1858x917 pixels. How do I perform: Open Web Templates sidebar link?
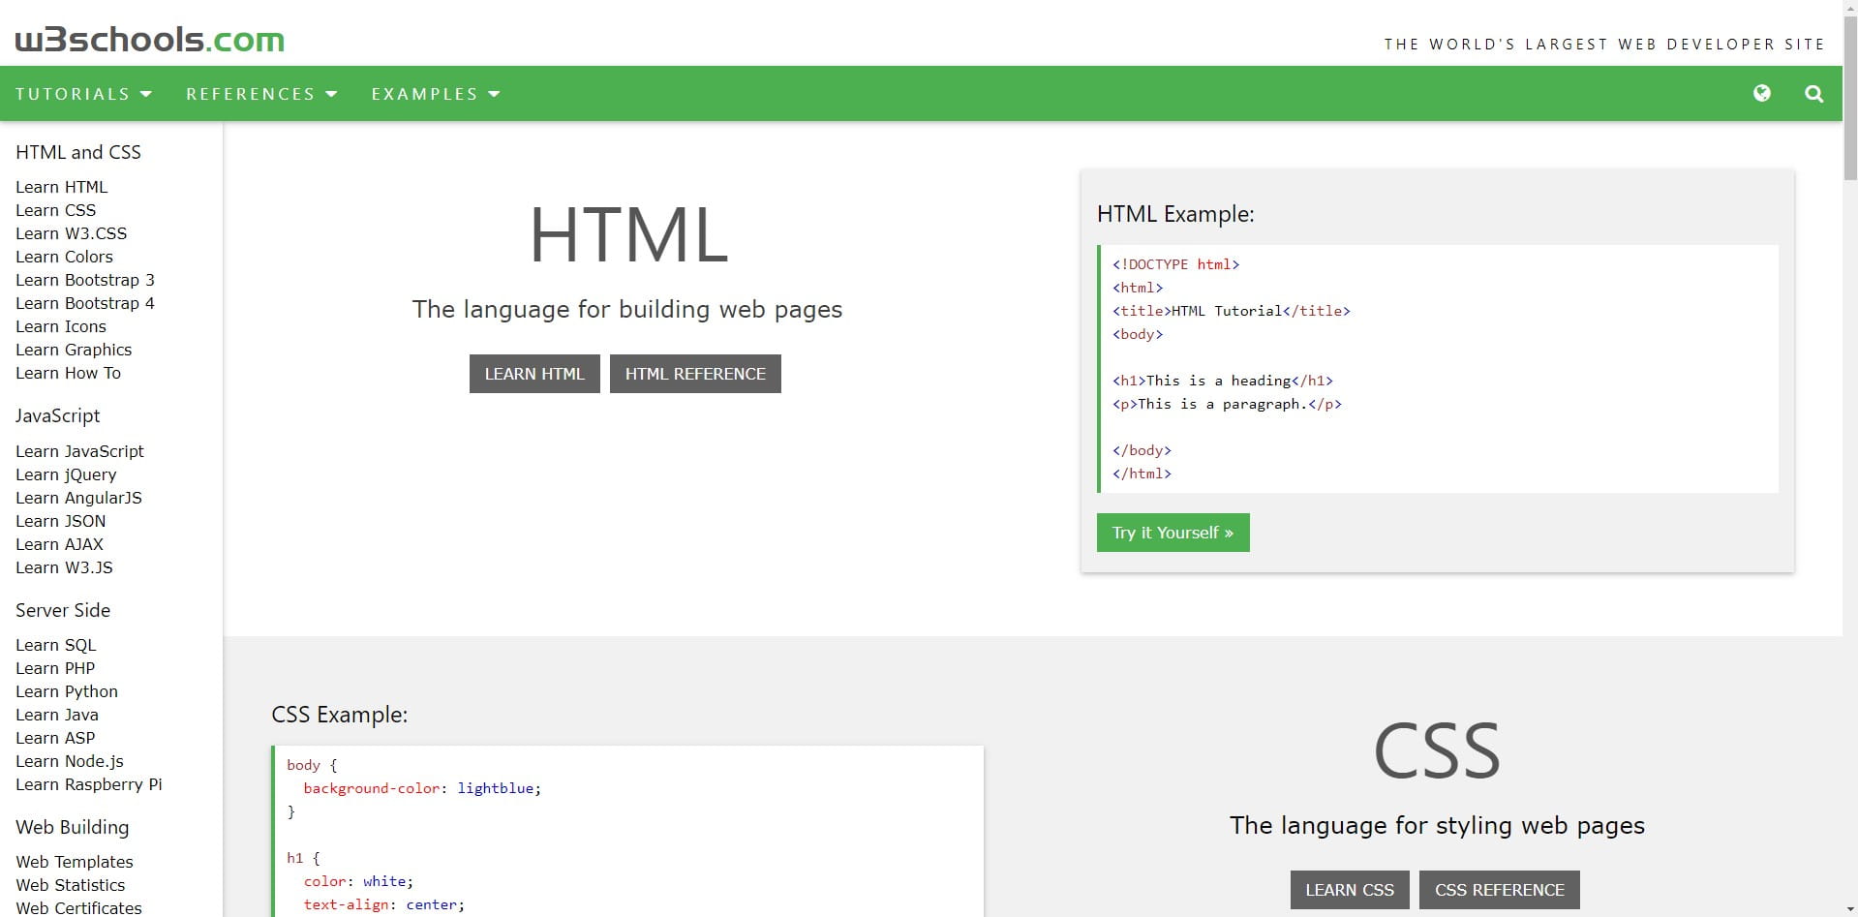click(75, 862)
